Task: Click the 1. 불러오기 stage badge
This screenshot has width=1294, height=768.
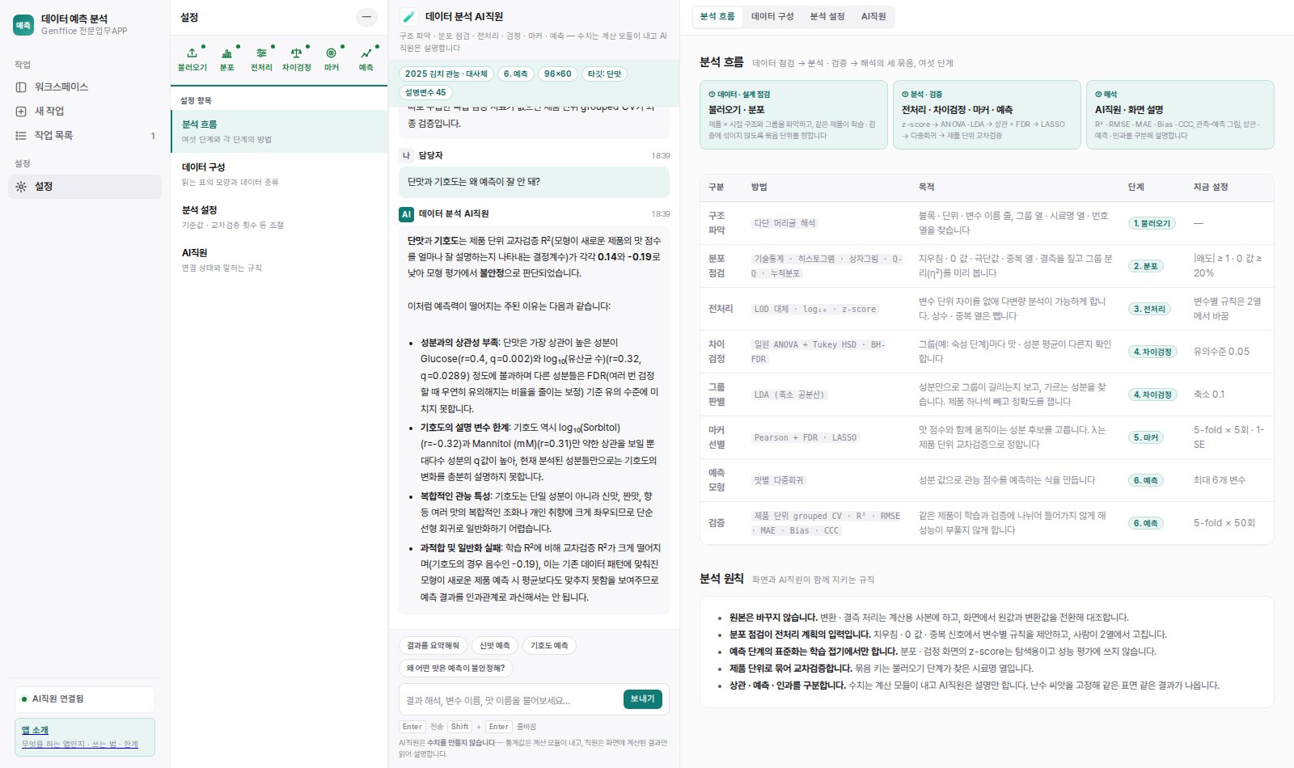Action: [1152, 223]
